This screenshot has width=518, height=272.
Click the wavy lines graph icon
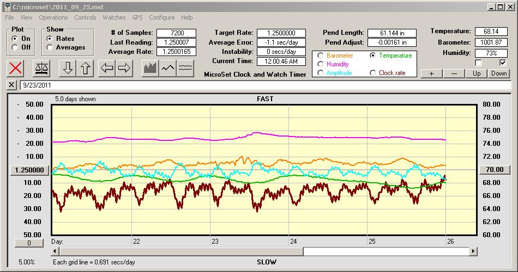[185, 68]
